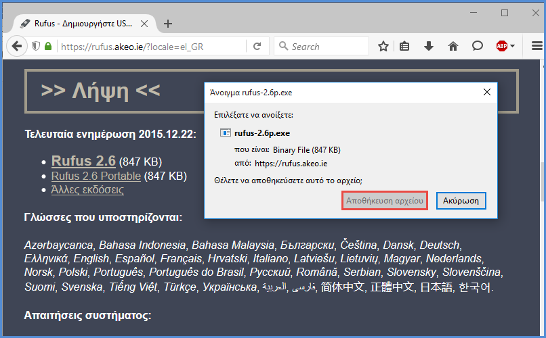Click the Ακύρωση button
Screen dimensions: 546x338
coord(461,201)
